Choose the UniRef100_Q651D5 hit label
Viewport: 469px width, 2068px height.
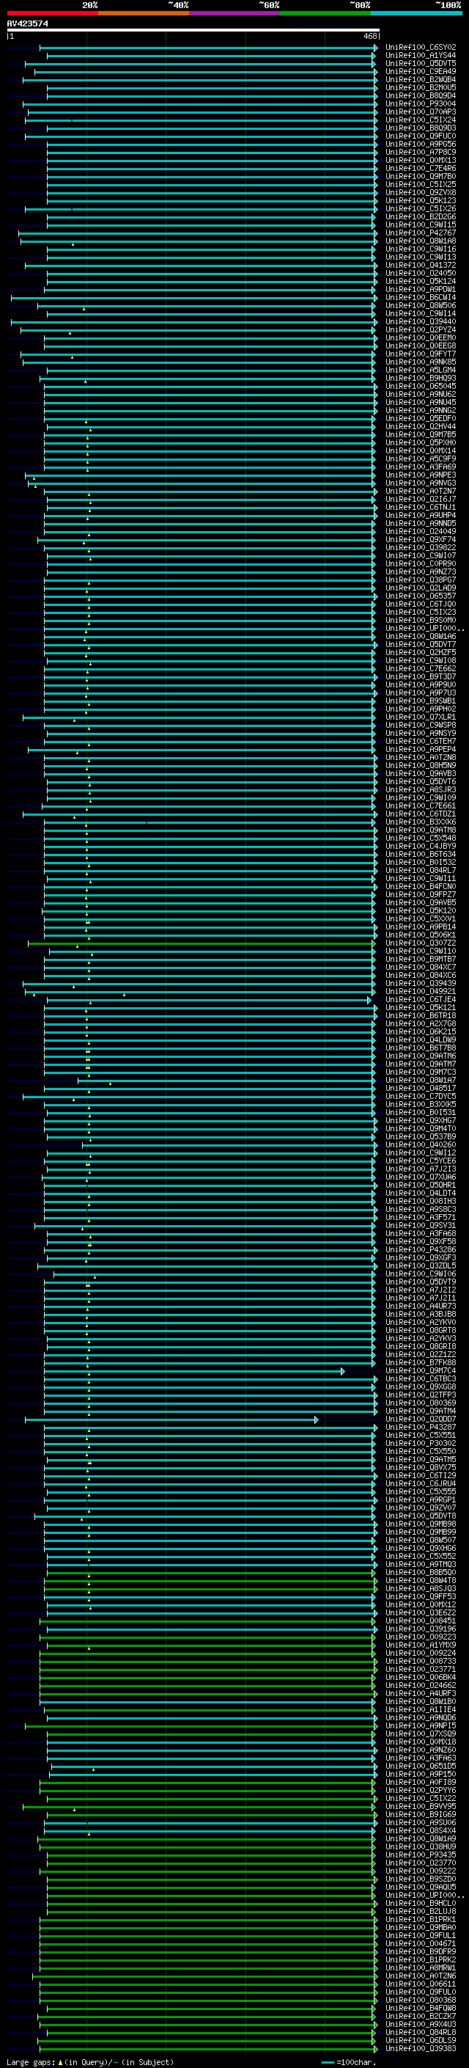[420, 1766]
